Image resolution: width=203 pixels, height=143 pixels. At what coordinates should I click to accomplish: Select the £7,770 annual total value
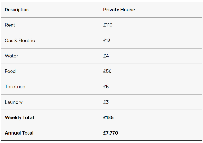pos(110,133)
